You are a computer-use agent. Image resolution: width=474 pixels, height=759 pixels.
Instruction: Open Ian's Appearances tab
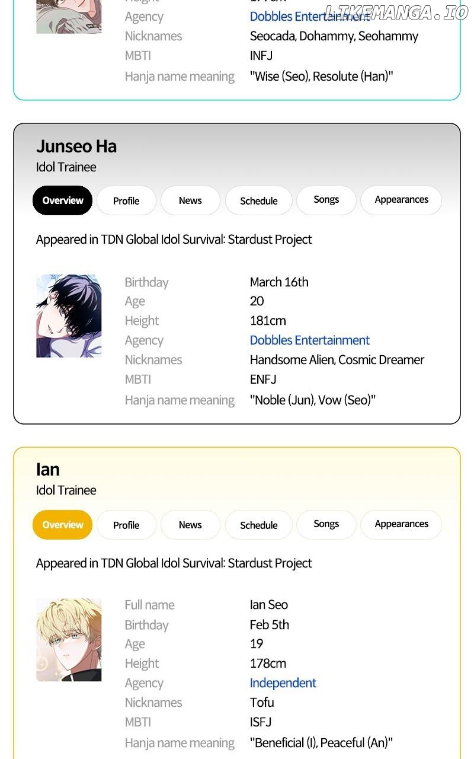tap(401, 524)
